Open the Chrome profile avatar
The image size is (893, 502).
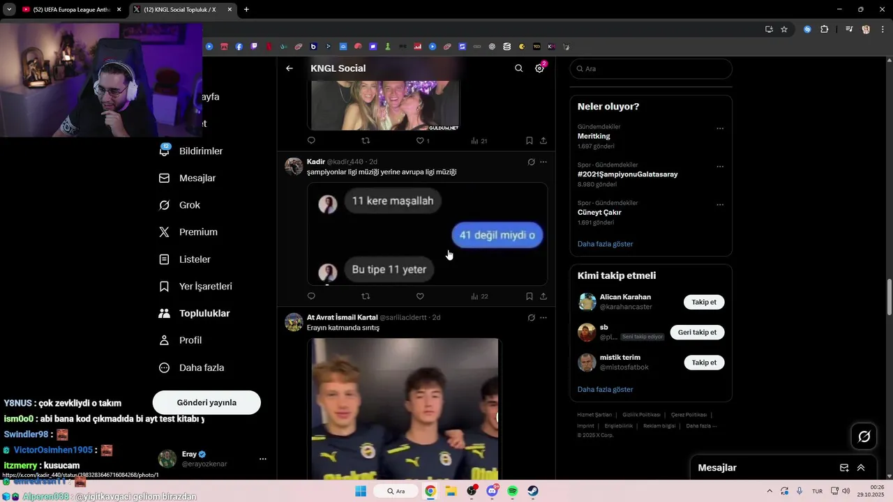866,29
